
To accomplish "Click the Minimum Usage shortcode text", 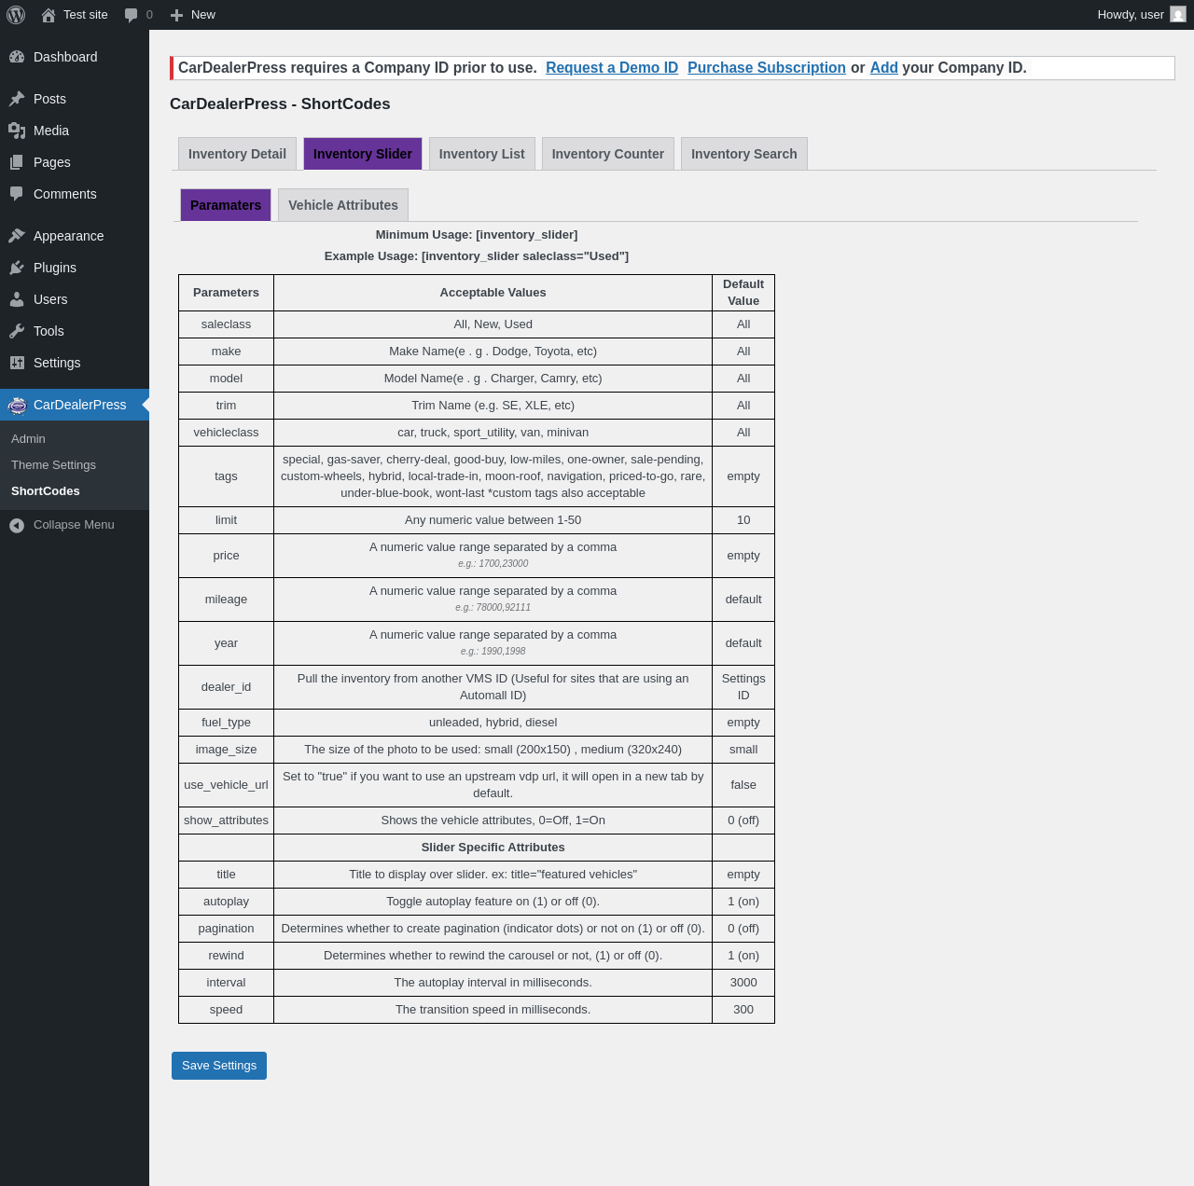I will point(477,235).
